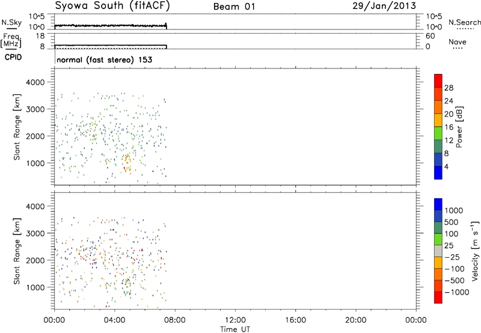Click the red bottom of the velocity colorbar

click(x=438, y=298)
